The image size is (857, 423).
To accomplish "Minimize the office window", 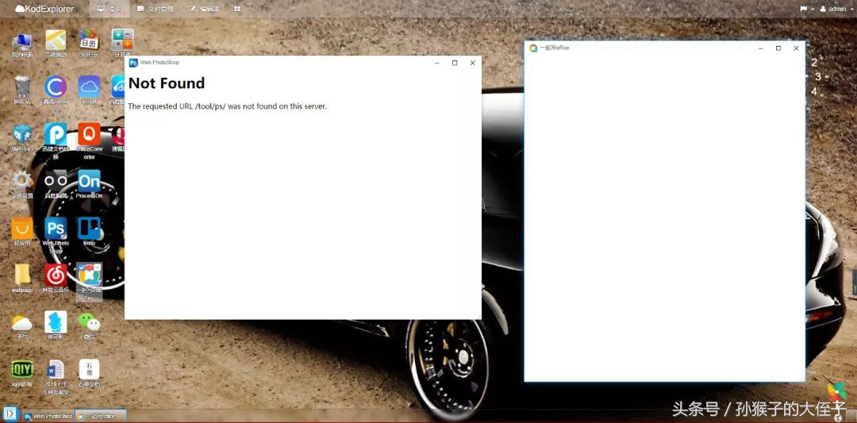I will tap(761, 48).
